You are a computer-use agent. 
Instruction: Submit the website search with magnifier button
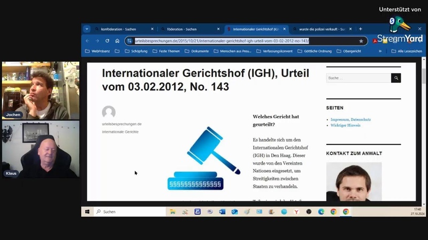point(396,78)
